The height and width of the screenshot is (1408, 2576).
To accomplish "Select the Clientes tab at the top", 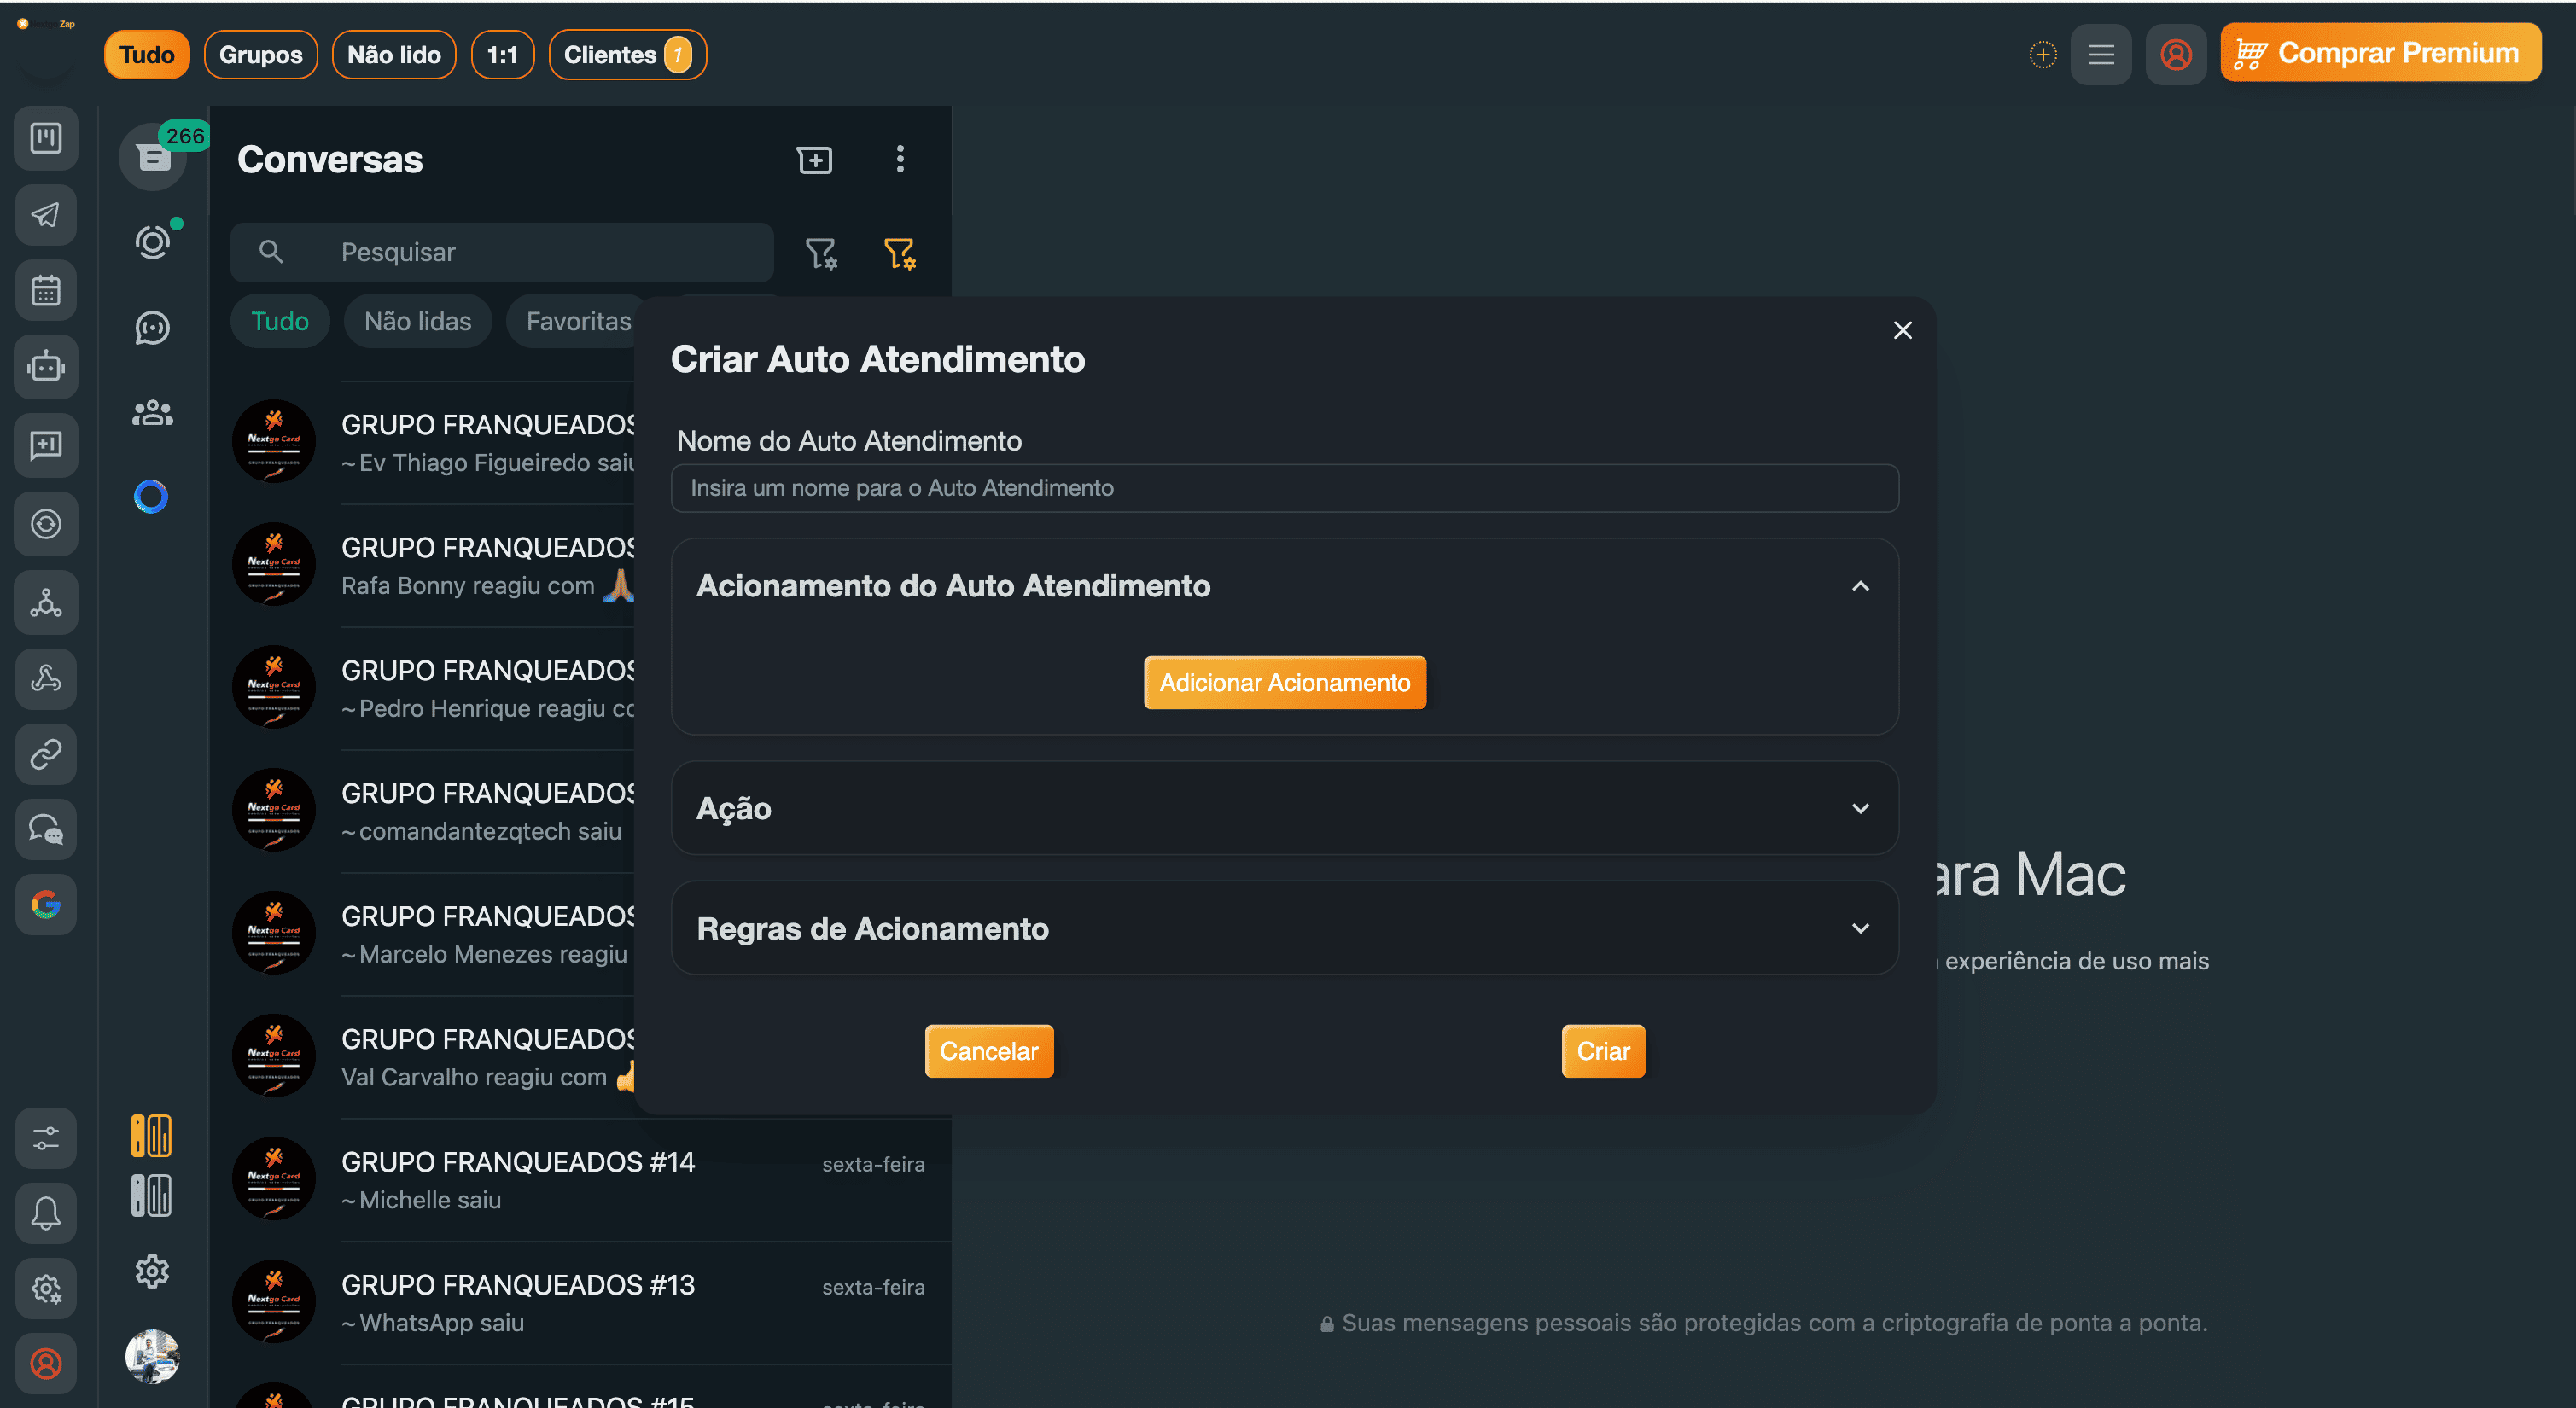I will (x=627, y=54).
